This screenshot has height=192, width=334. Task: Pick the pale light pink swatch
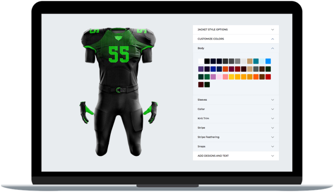219,77
